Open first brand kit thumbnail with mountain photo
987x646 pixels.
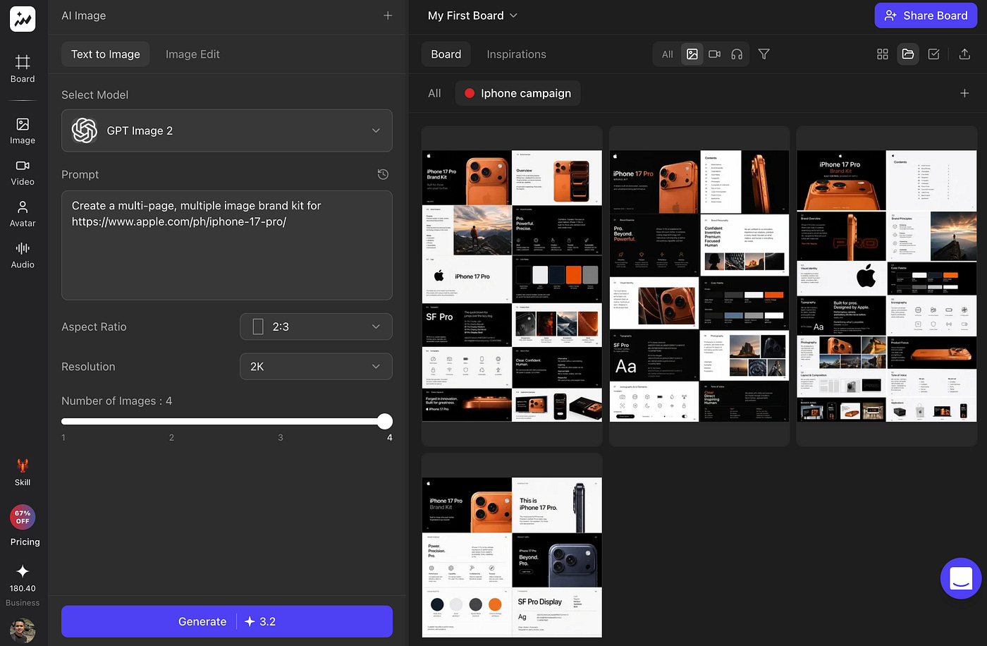(512, 286)
